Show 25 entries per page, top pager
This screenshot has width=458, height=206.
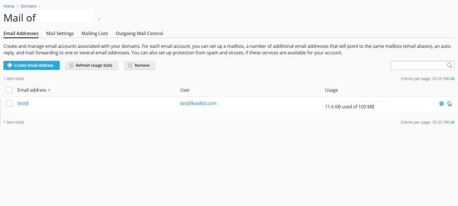439,79
